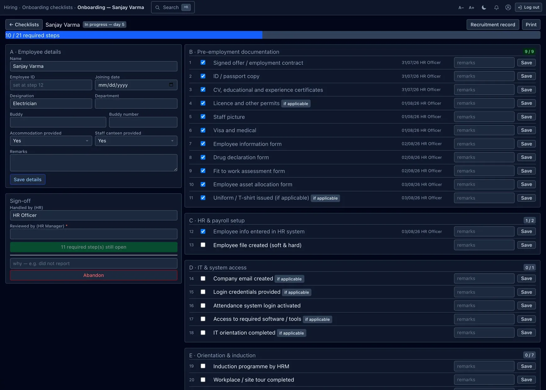Go to Hiring breadcrumb
The image size is (546, 390).
(11, 7)
